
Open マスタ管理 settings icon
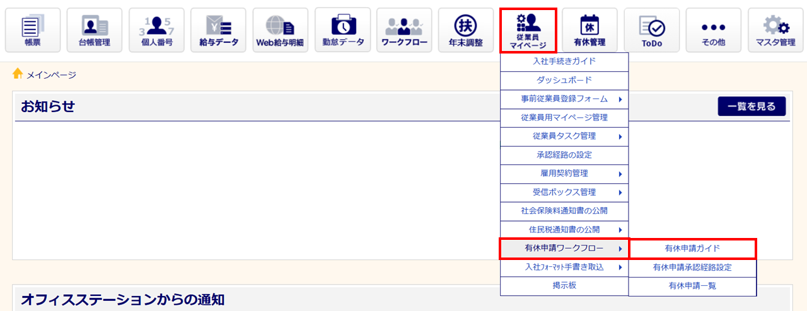tap(775, 30)
